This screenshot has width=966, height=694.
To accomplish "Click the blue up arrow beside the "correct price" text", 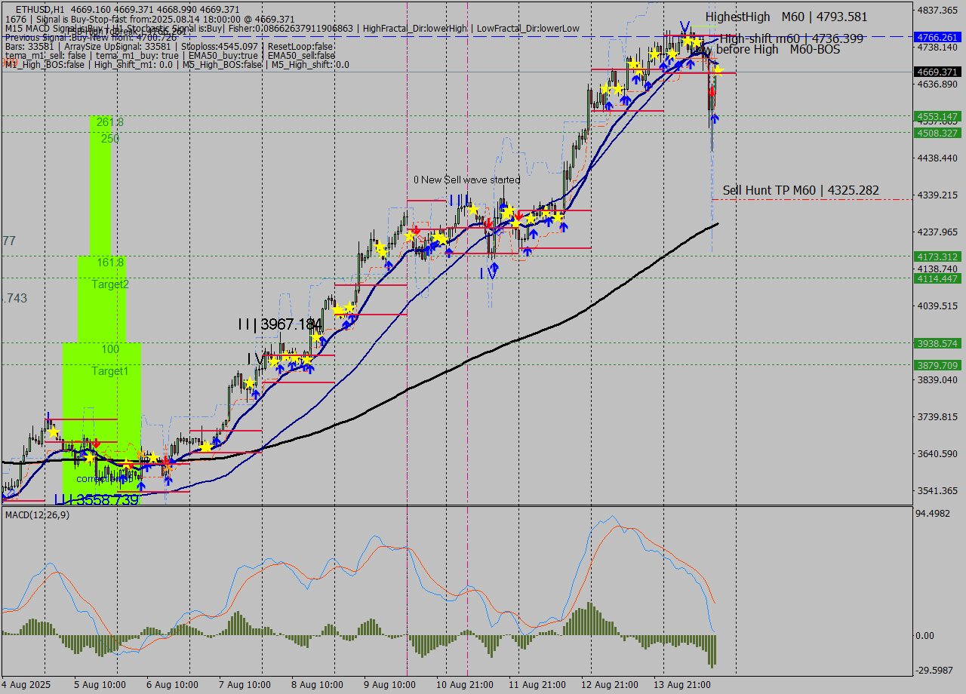I will (124, 478).
